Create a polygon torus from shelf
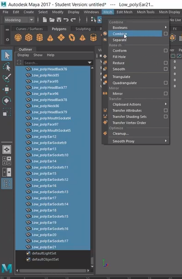 (x=72, y=38)
